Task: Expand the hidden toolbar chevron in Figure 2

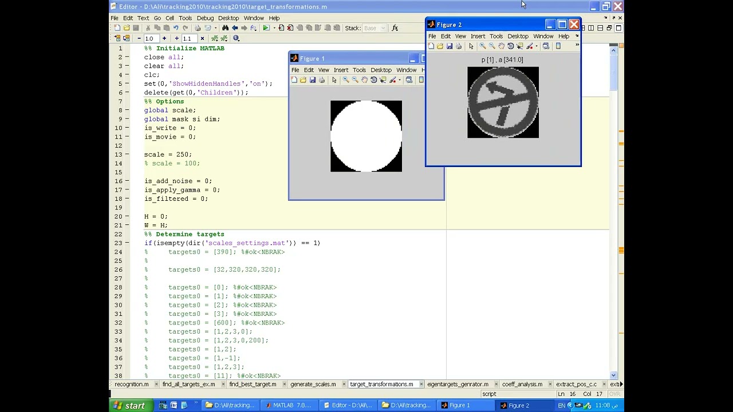Action: coord(577,46)
